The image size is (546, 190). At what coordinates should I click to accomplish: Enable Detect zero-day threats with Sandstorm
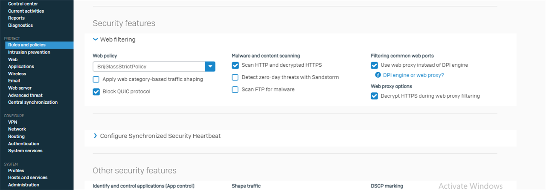(235, 77)
